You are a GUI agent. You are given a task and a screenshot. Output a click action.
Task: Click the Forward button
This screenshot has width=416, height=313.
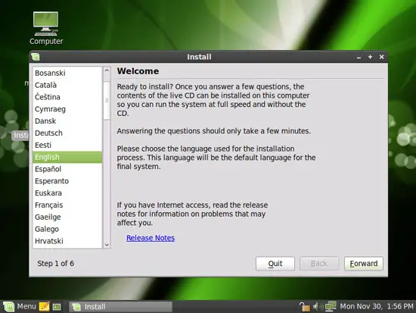click(x=364, y=264)
